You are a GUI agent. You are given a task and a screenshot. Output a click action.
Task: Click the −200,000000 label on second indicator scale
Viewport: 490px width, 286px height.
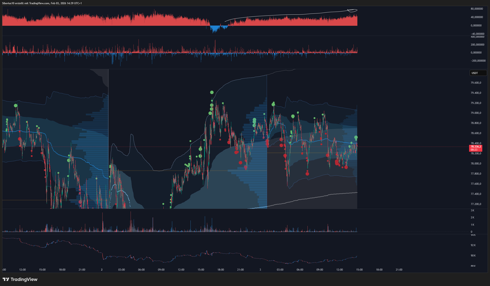click(x=478, y=61)
